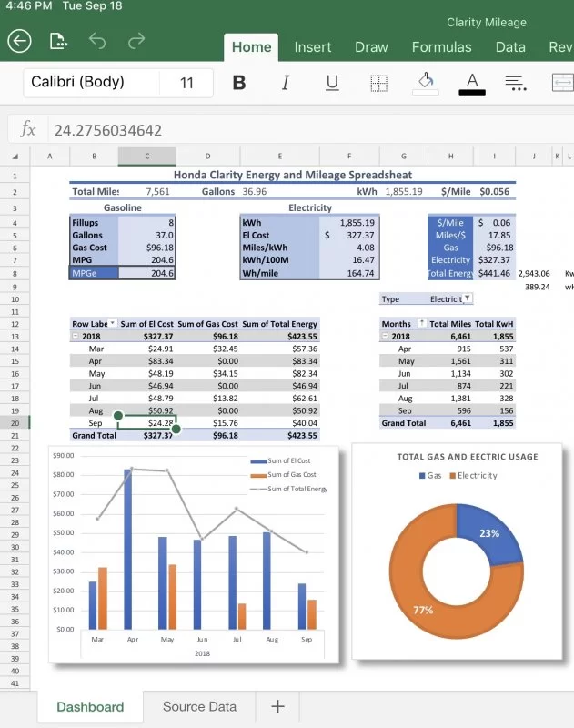Open the Type Electricity filter dropdown

point(468,298)
